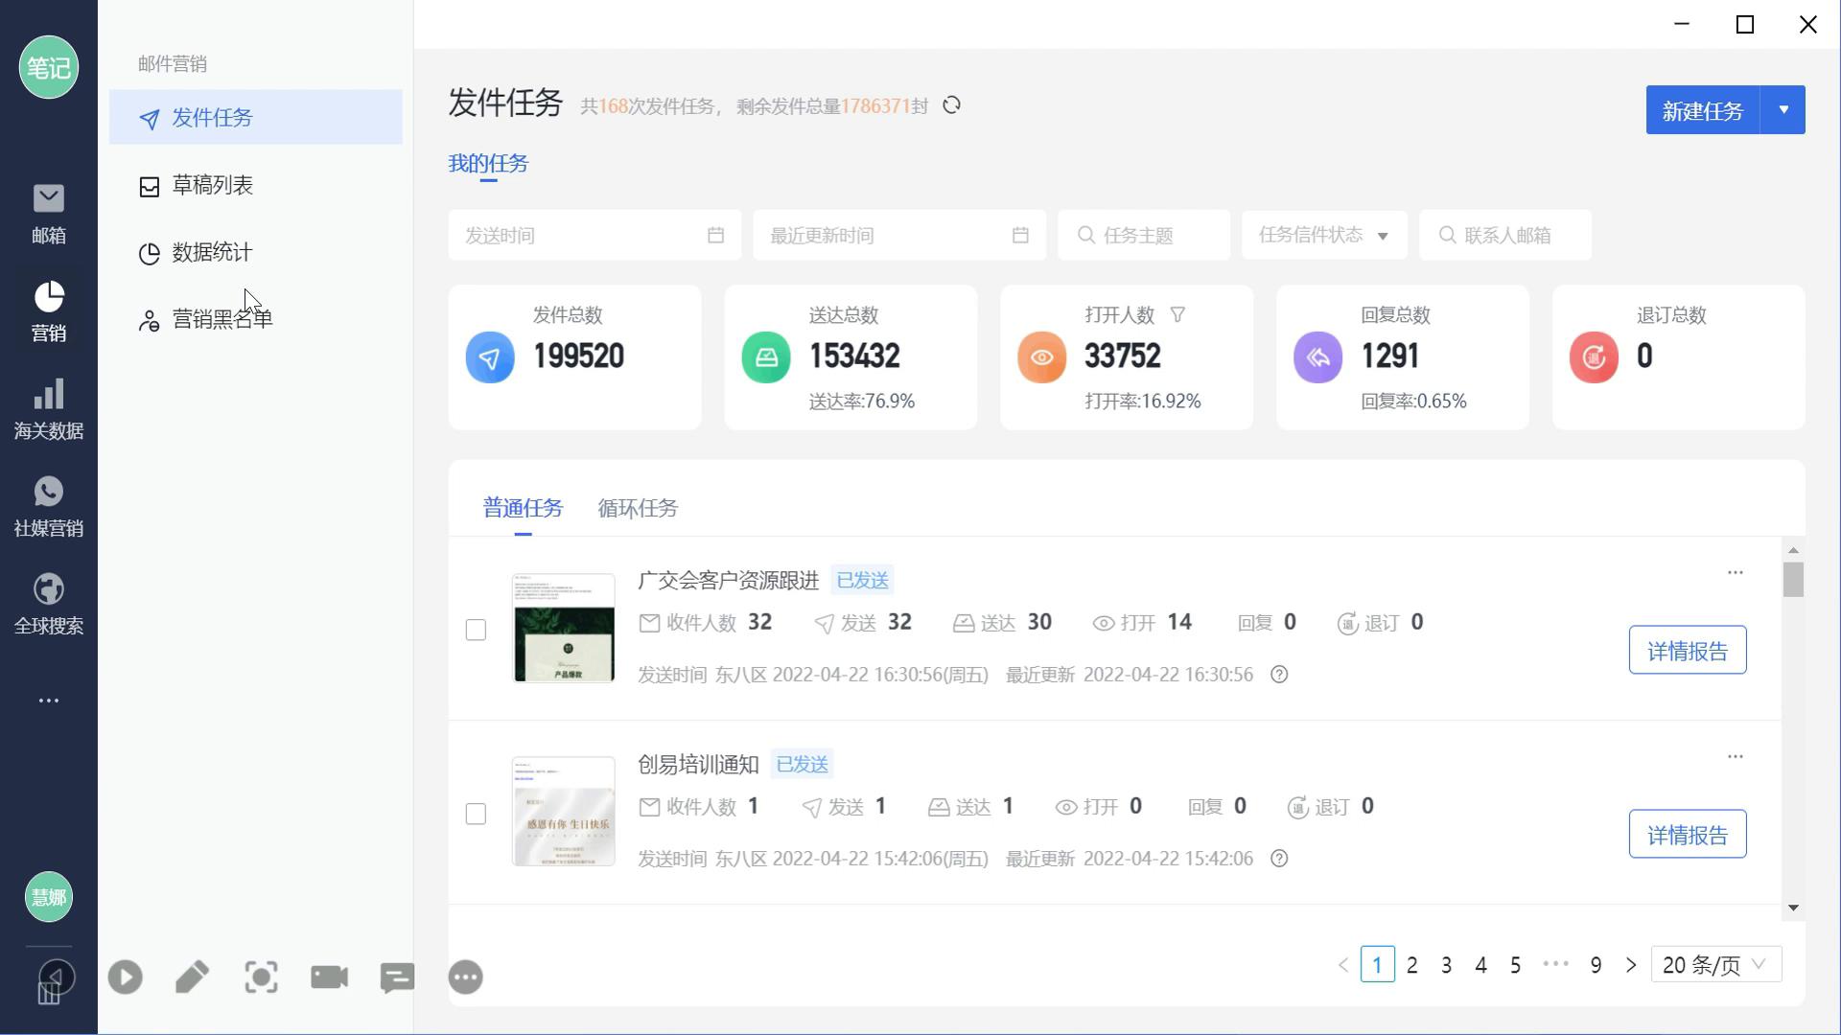Click the 任务主题 search input field
The height and width of the screenshot is (1035, 1841).
tap(1144, 235)
